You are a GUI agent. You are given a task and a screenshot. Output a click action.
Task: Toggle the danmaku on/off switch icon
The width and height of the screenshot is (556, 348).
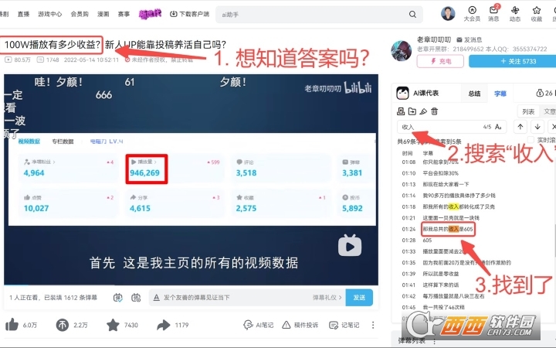tap(118, 298)
